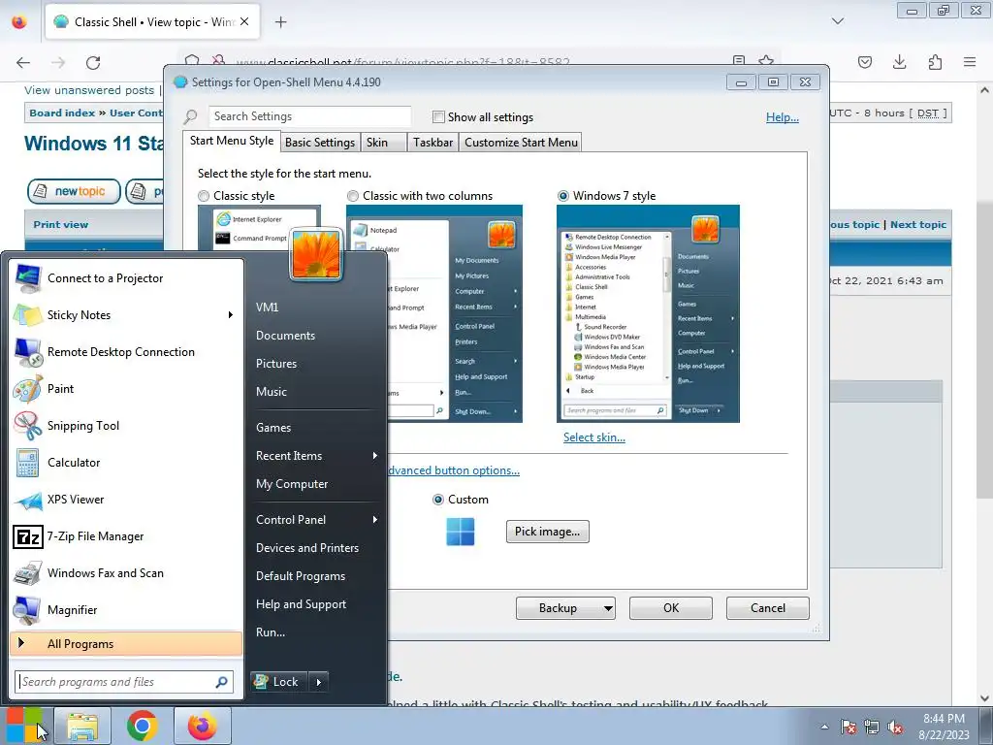Reload the Firefox page

(93, 62)
